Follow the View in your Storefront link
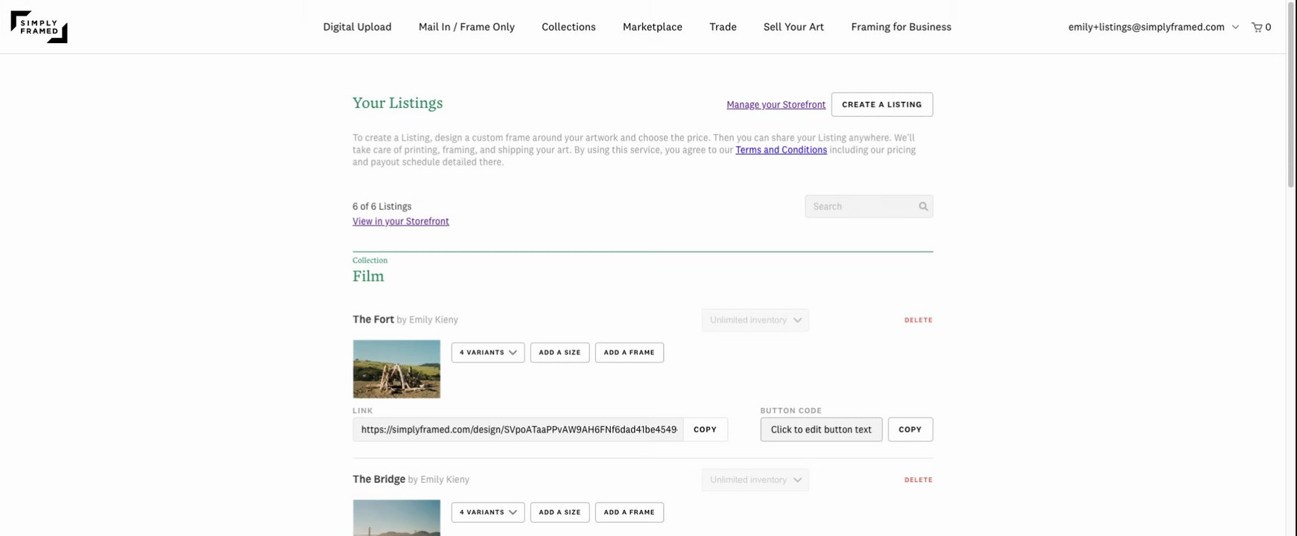Image resolution: width=1297 pixels, height=536 pixels. (x=401, y=222)
